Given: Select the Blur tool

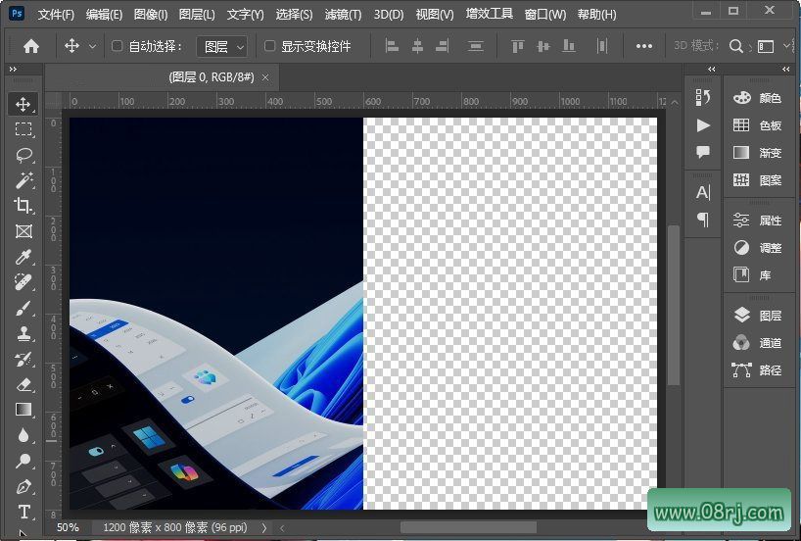Looking at the screenshot, I should pyautogui.click(x=23, y=435).
